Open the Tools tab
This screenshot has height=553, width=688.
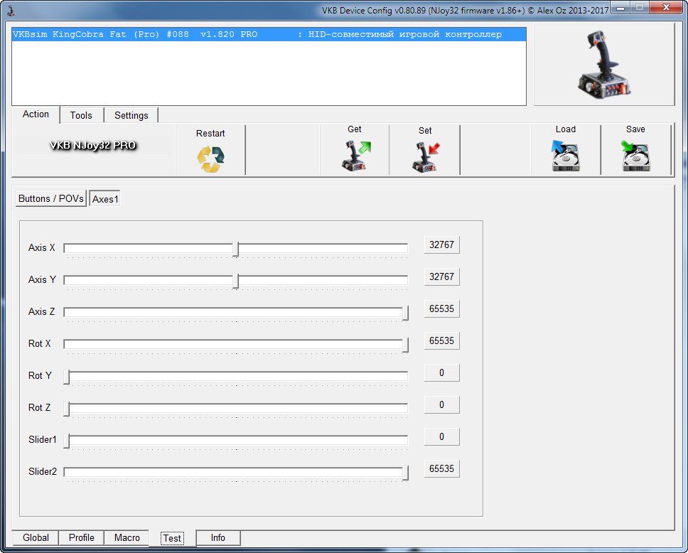[81, 115]
